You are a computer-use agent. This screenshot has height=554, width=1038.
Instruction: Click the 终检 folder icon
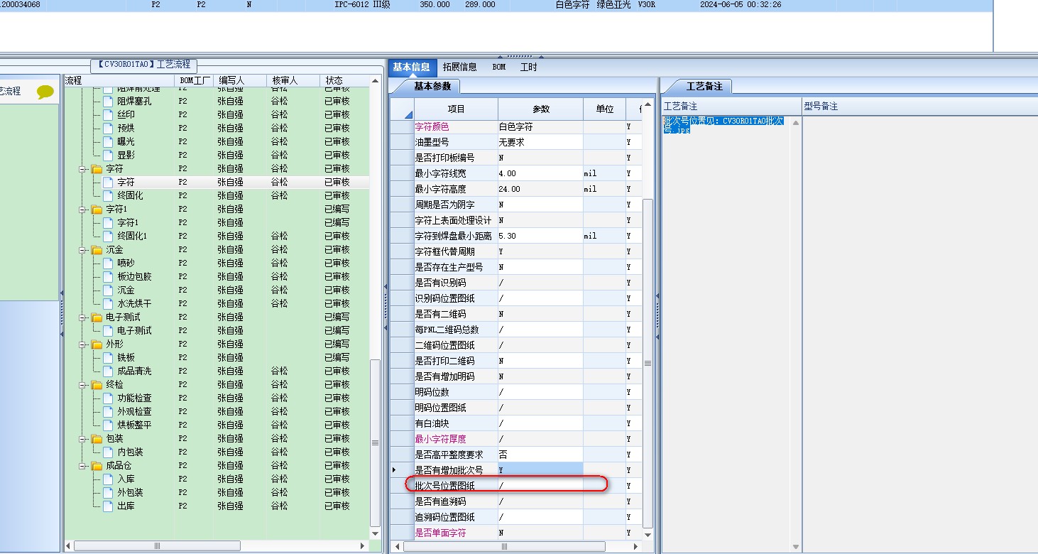tap(97, 385)
